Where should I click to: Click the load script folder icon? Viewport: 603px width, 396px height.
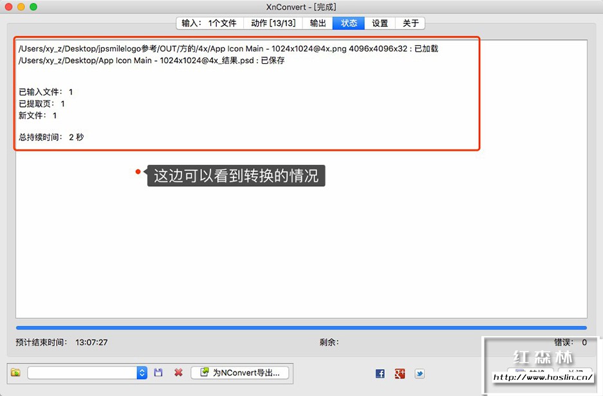[16, 373]
